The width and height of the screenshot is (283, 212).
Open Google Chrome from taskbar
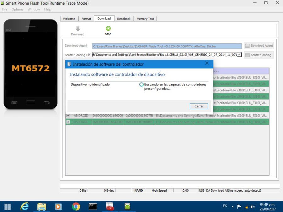76,207
